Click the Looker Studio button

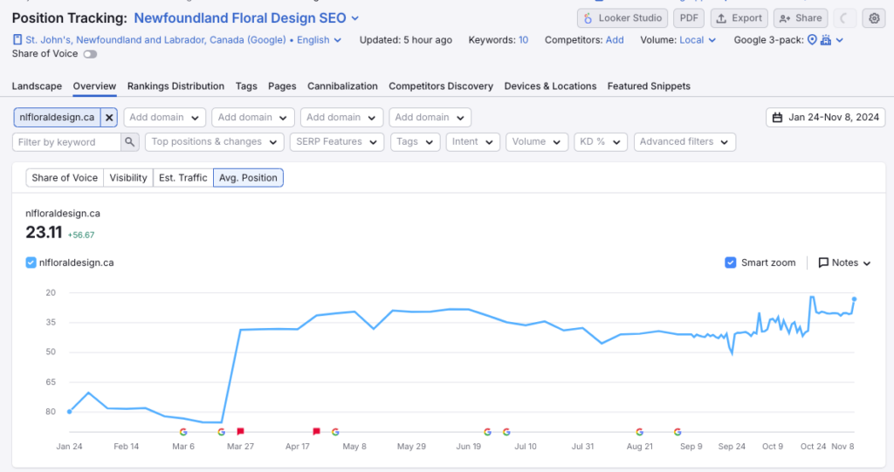click(622, 18)
